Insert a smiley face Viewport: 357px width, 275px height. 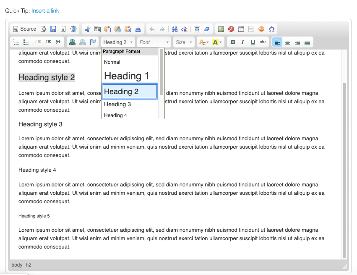click(261, 29)
